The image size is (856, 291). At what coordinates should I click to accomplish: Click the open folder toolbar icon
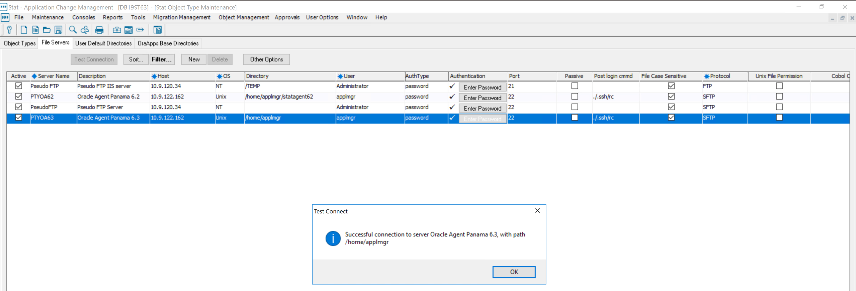pos(46,30)
